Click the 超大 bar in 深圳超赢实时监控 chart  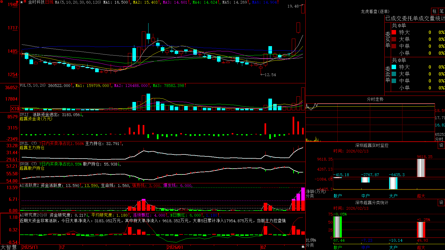[x=421, y=168]
